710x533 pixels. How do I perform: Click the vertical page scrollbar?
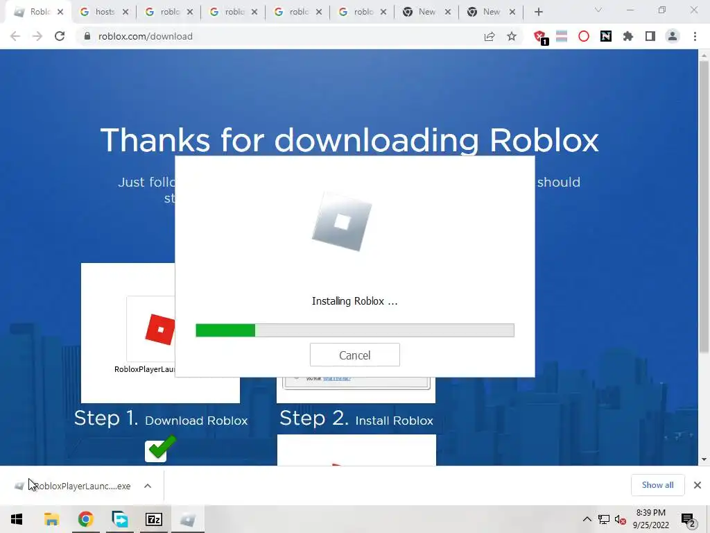tap(704, 207)
